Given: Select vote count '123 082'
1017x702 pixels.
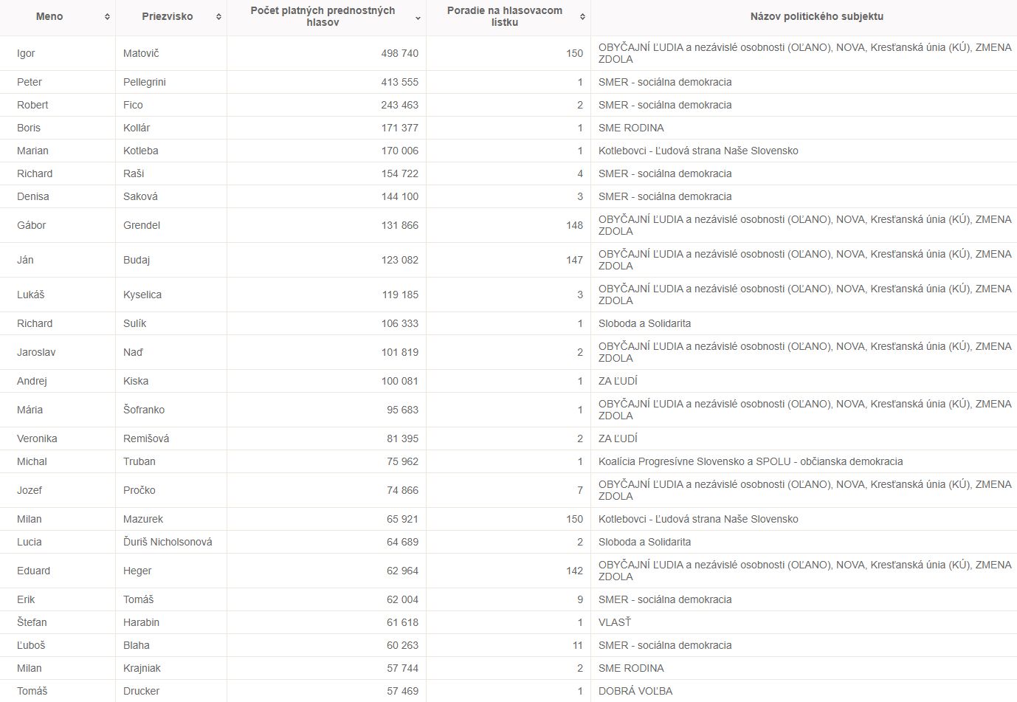Looking at the screenshot, I should pyautogui.click(x=400, y=260).
